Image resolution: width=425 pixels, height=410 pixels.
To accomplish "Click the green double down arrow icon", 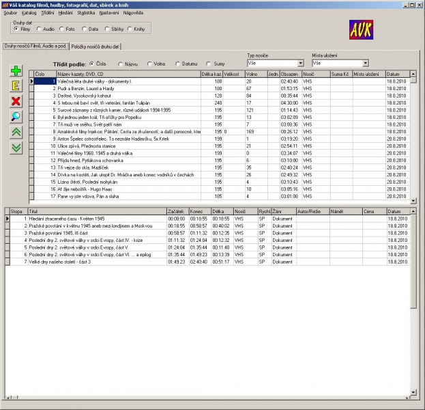I will (16, 148).
